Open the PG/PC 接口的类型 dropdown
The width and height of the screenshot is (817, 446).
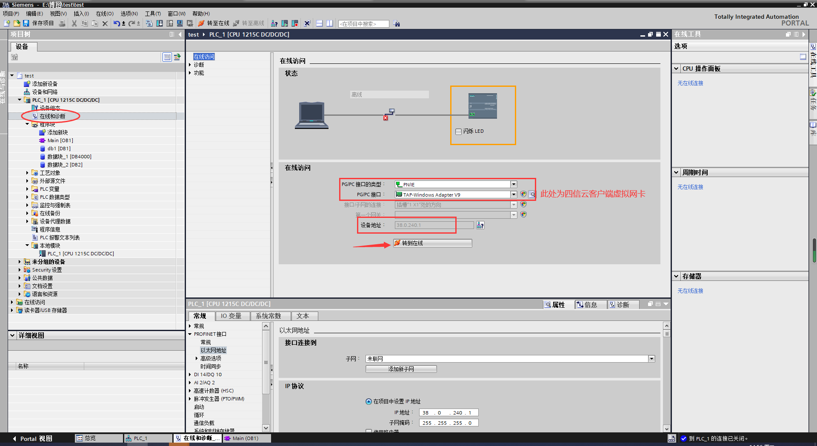coord(514,184)
